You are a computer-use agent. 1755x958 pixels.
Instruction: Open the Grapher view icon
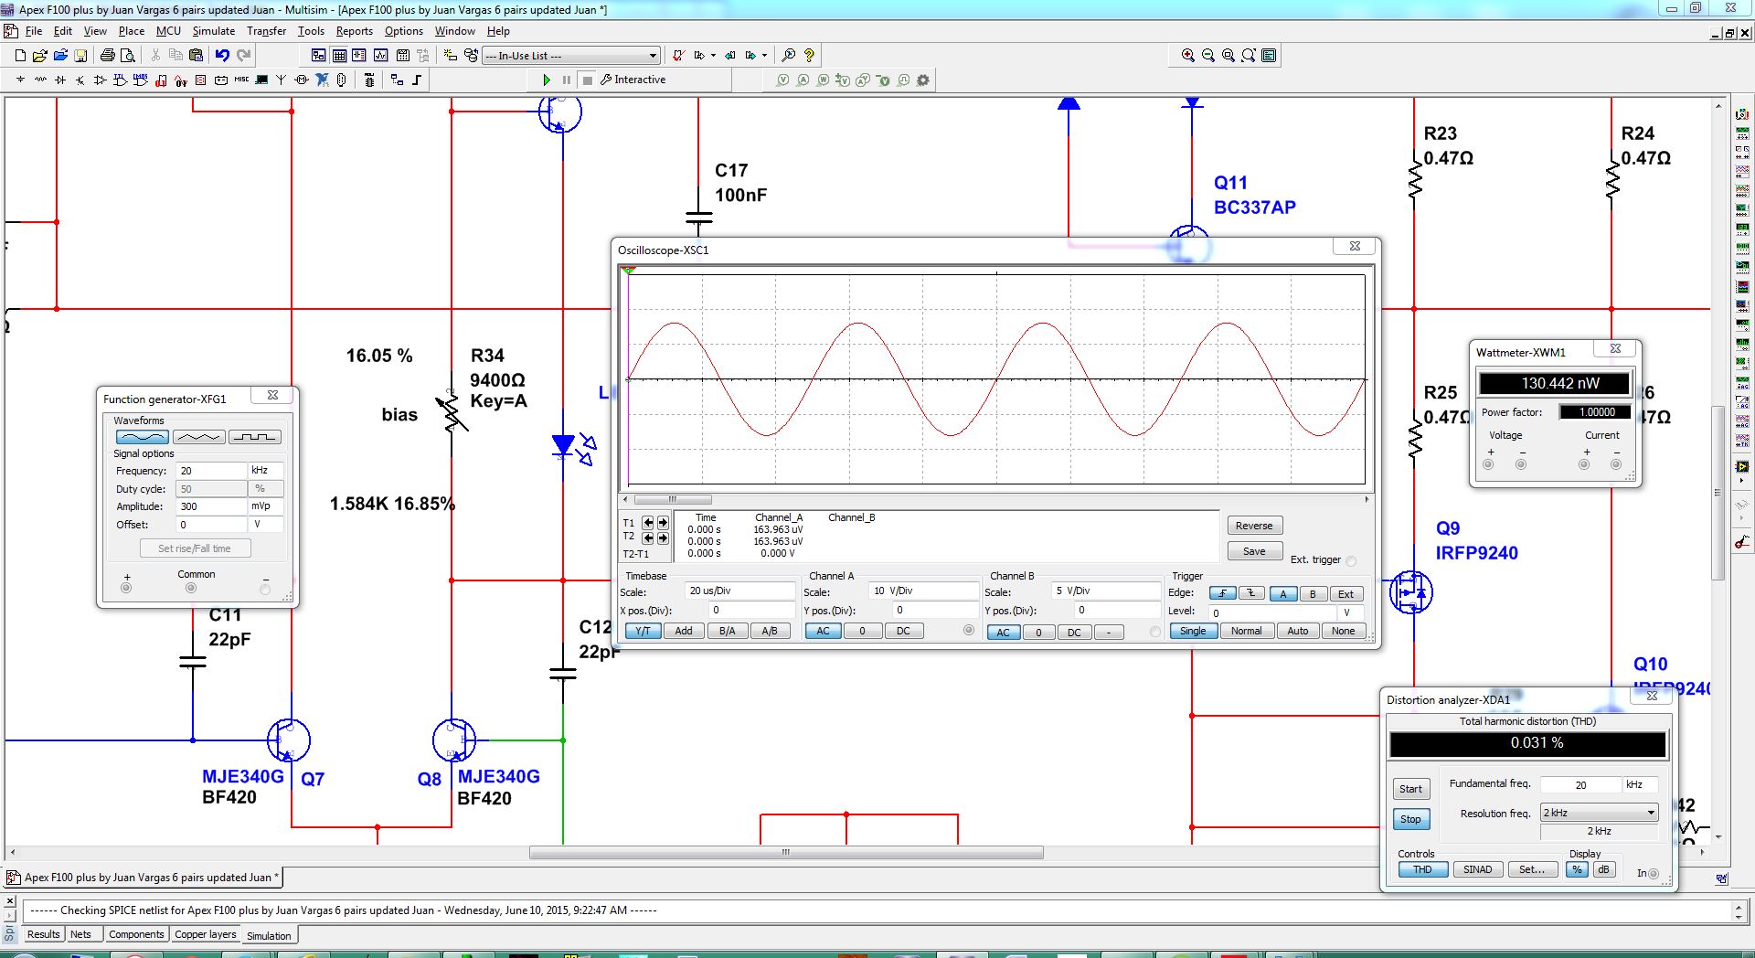click(x=380, y=55)
